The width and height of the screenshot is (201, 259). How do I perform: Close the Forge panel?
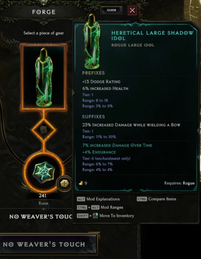(x=132, y=10)
